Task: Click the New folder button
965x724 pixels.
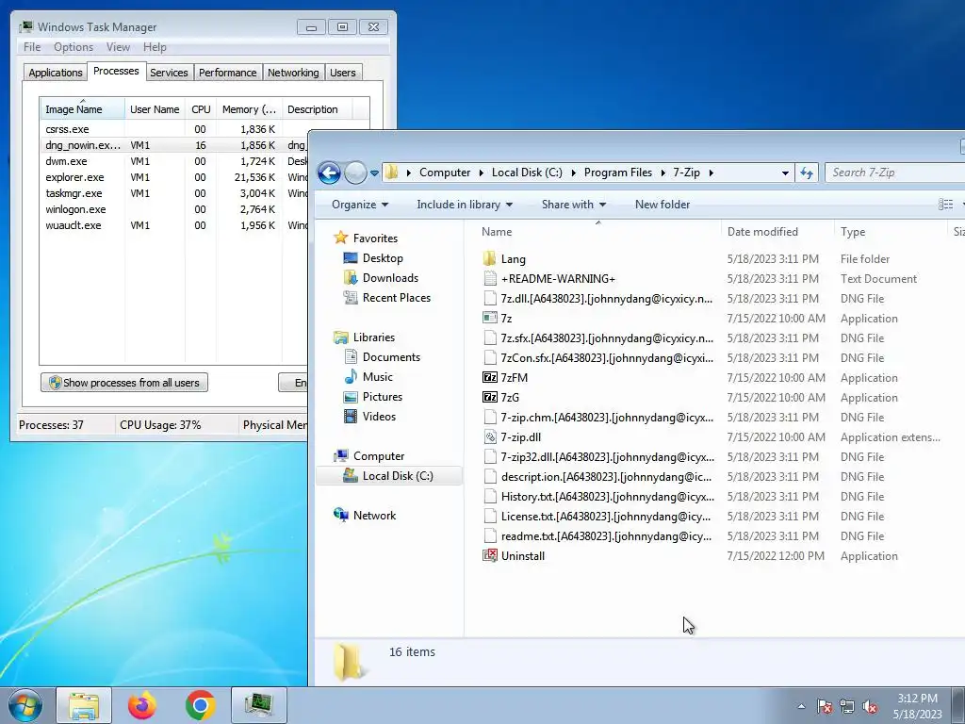Action: click(662, 205)
